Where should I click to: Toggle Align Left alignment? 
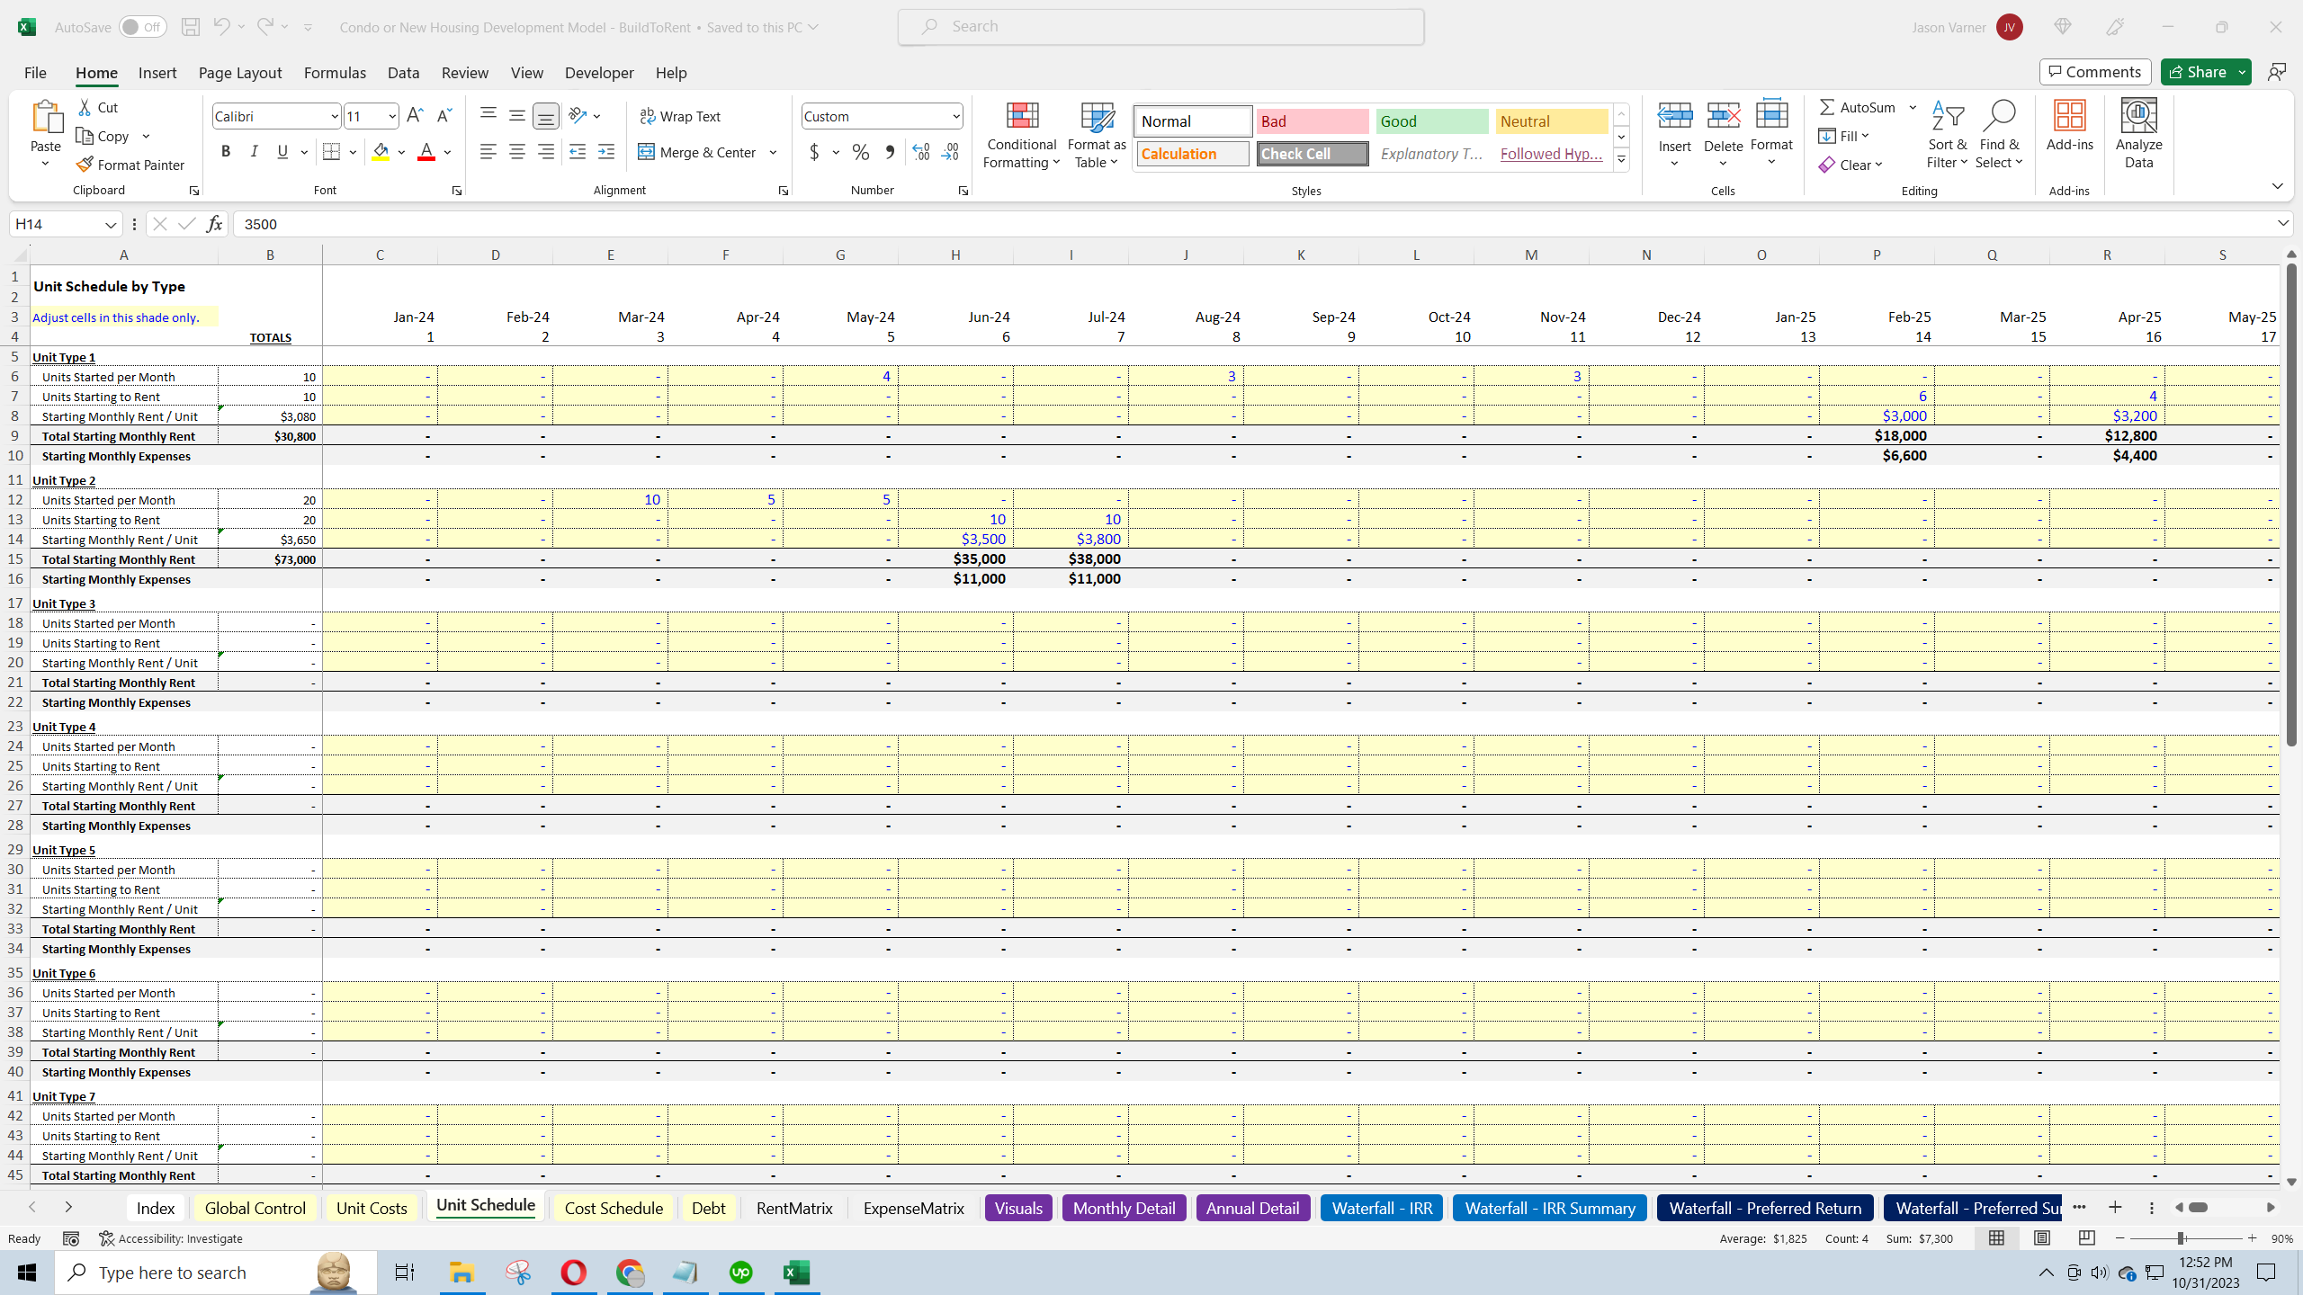click(488, 152)
